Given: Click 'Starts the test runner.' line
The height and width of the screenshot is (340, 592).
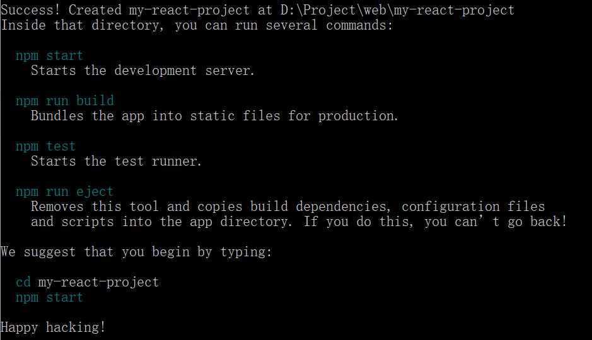Looking at the screenshot, I should pos(116,161).
